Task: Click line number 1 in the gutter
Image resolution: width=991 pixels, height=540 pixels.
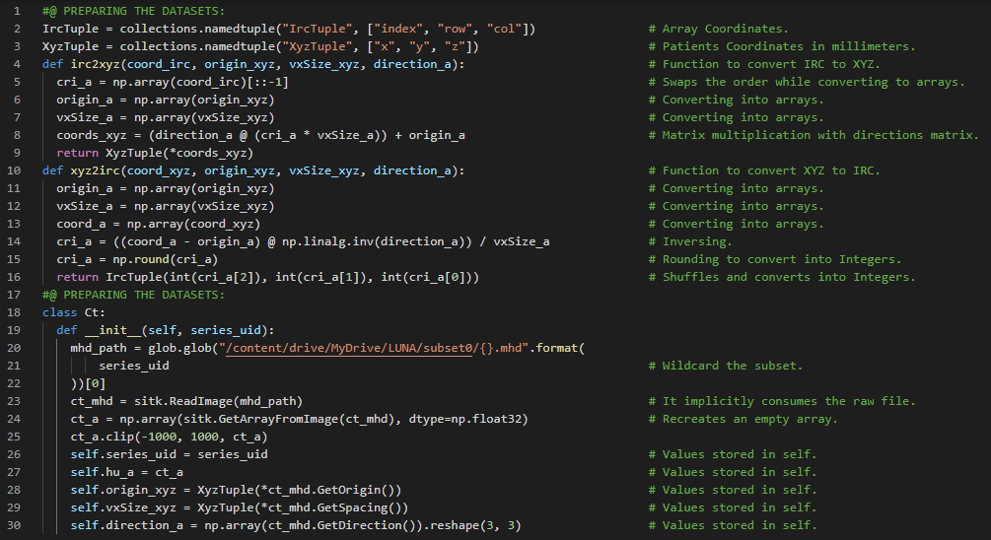Action: (19, 11)
